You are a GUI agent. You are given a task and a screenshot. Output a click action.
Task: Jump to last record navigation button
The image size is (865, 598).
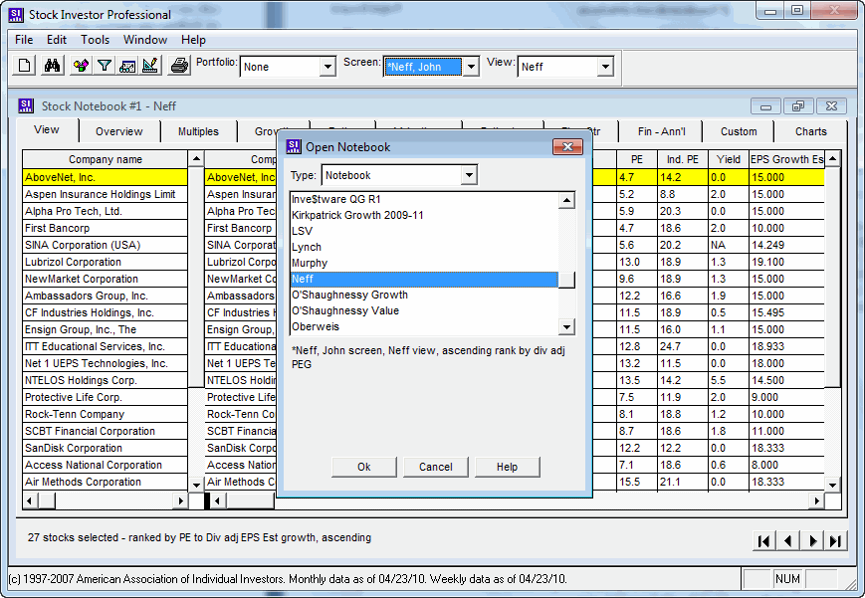836,541
